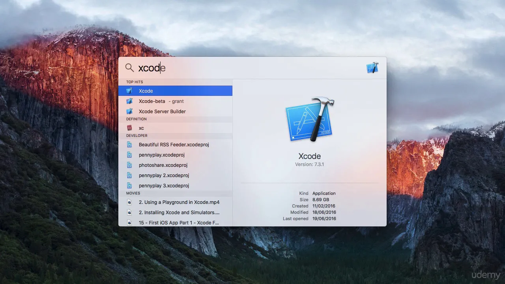Open pennyplay 2.xcodeproj result

(175, 175)
